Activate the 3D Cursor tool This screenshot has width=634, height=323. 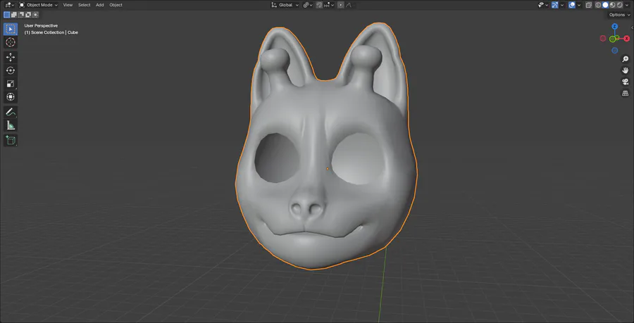pyautogui.click(x=11, y=42)
